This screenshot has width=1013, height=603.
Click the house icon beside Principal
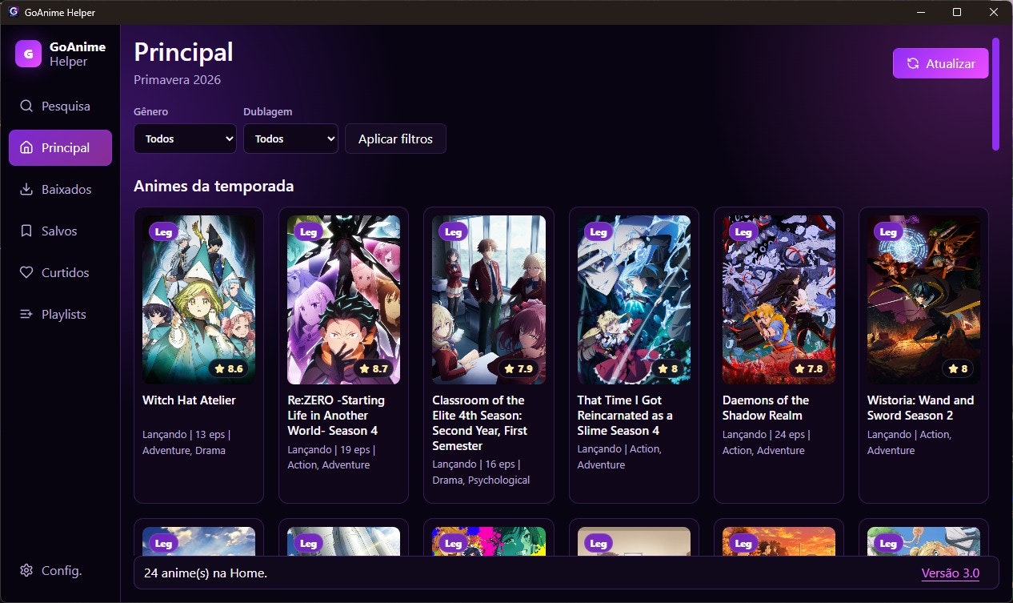pos(26,147)
